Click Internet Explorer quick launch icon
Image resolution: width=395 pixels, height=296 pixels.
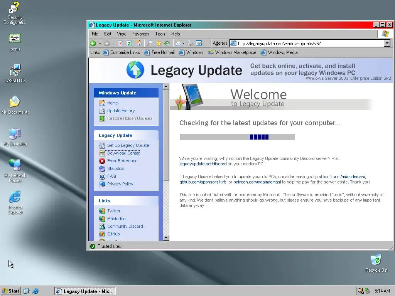35,291
